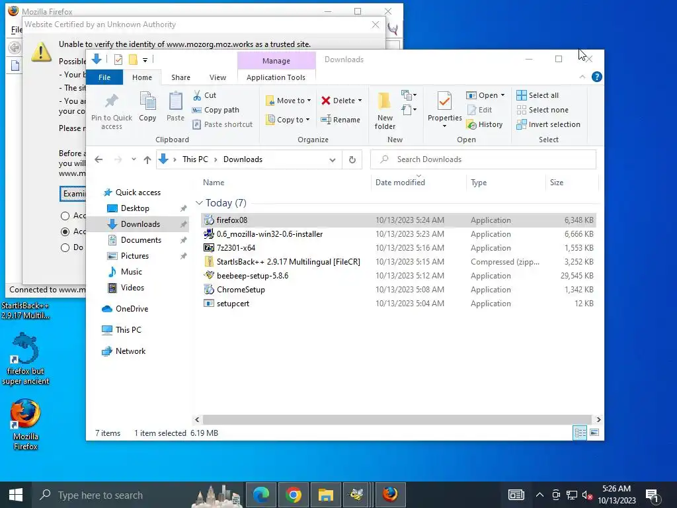Create a New folder
The image size is (677, 508).
[385, 110]
